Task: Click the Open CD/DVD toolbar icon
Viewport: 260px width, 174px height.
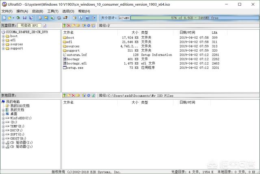Action: (18, 18)
